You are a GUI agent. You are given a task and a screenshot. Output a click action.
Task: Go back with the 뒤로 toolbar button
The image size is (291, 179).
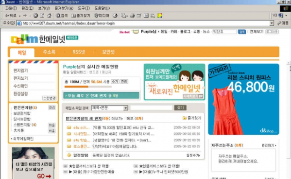(11, 16)
